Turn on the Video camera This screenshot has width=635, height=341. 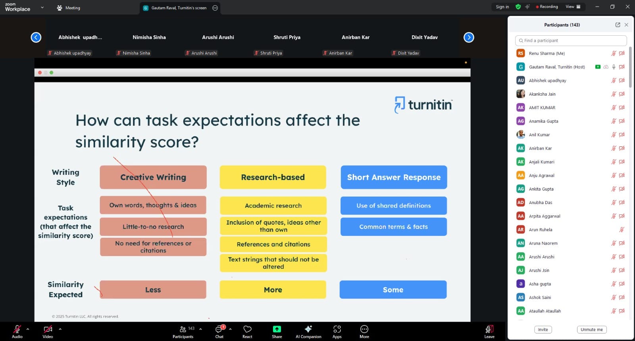(48, 329)
